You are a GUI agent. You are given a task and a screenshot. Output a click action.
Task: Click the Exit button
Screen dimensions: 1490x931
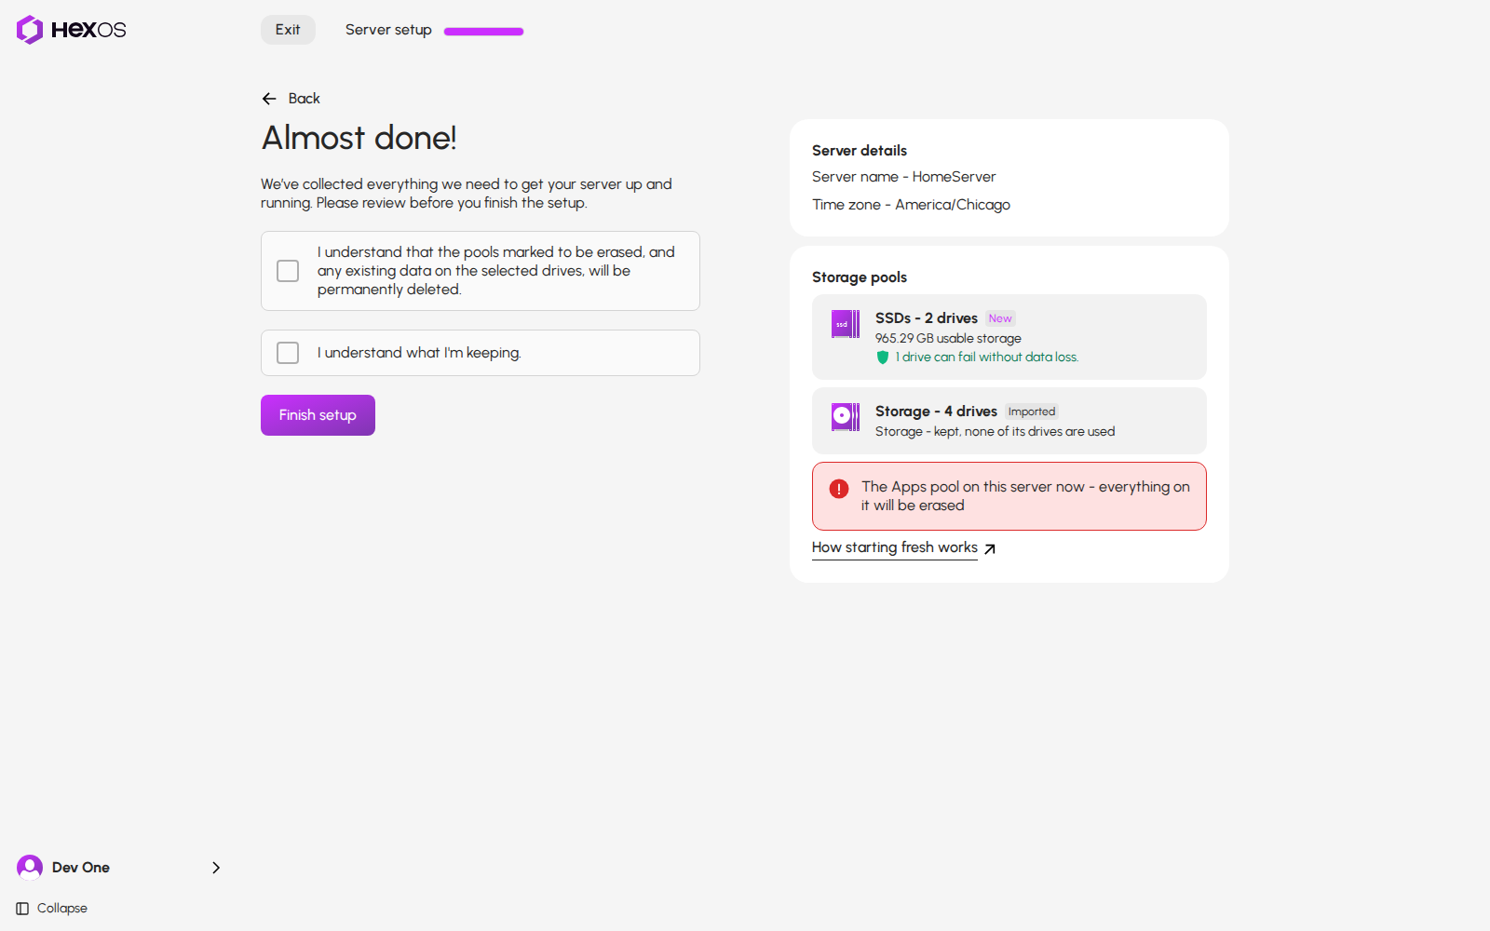point(288,30)
